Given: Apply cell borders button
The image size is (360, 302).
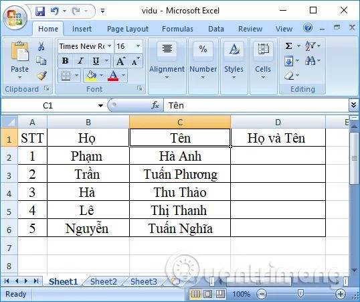Looking at the screenshot, I should (66, 76).
